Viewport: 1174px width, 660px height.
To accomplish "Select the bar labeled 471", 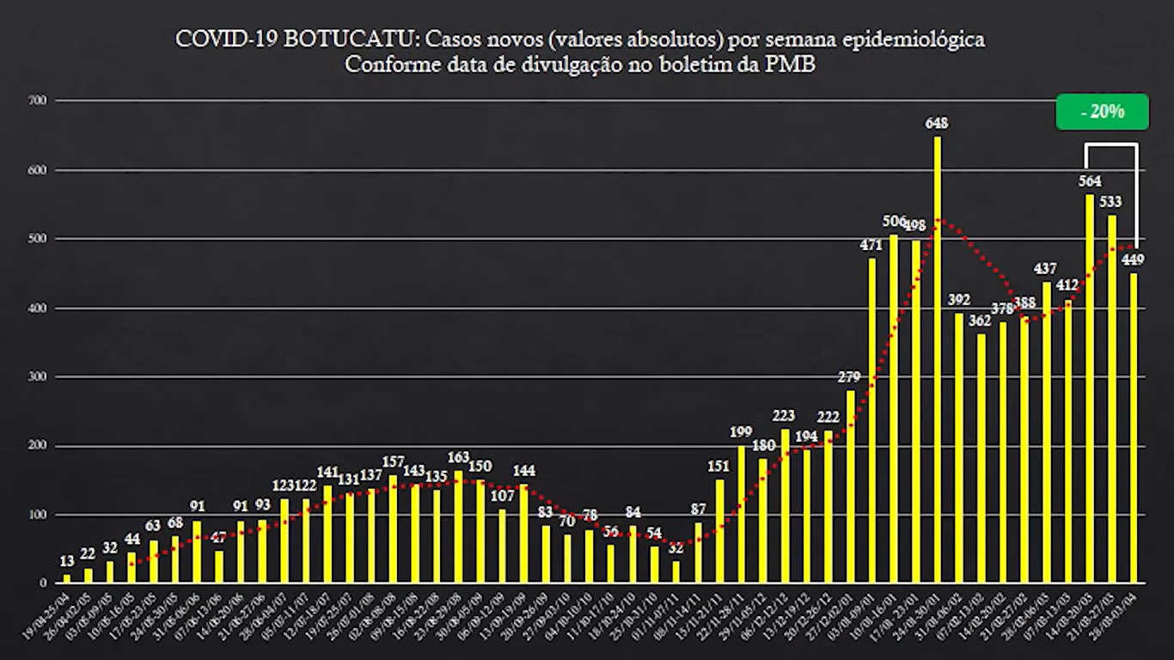I will pos(872,420).
